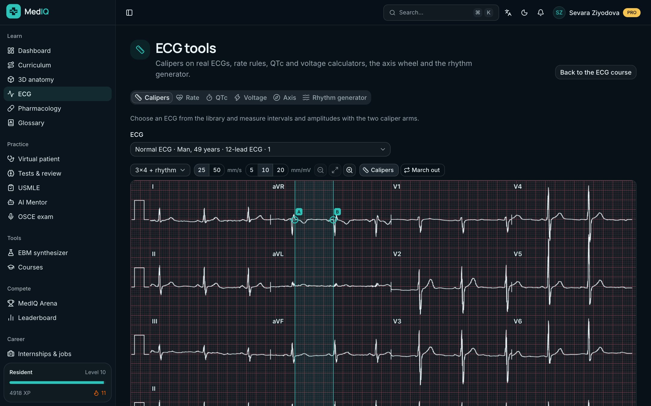Viewport: 651px width, 406px height.
Task: Open EBM synthesizer tool
Action: [x=58, y=253]
